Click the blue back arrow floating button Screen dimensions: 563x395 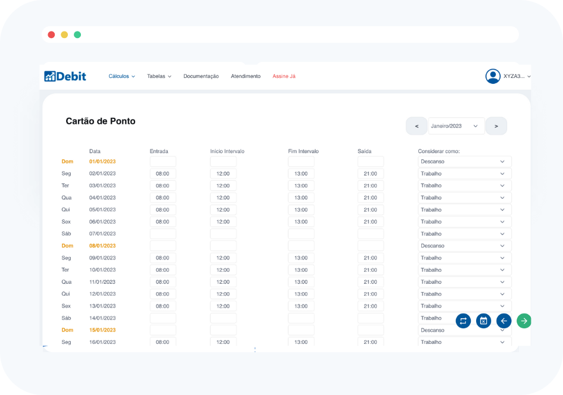point(503,321)
